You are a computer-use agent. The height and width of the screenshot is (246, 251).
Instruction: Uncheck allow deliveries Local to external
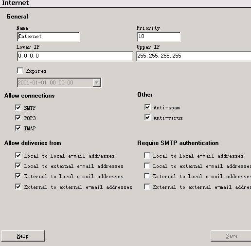pos(18,166)
